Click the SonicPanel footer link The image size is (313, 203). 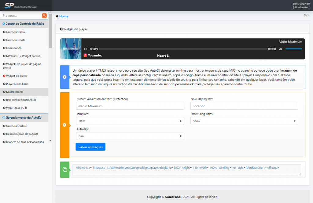click(x=173, y=197)
